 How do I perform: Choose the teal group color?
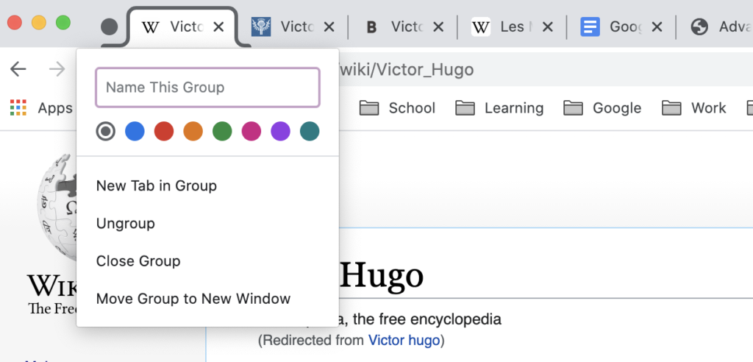pyautogui.click(x=310, y=131)
